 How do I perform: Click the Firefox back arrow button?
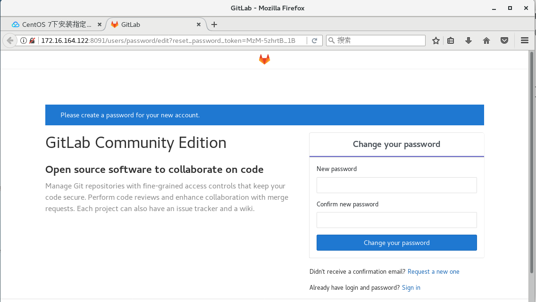10,41
